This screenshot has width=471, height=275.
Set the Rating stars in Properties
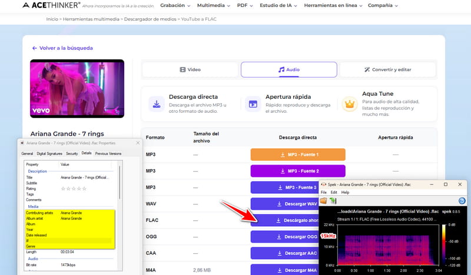(x=74, y=189)
